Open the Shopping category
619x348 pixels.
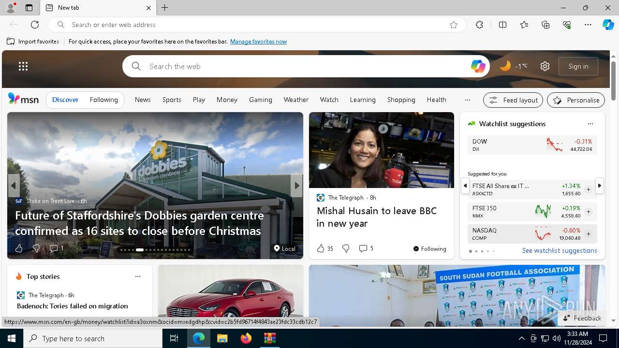tap(401, 100)
